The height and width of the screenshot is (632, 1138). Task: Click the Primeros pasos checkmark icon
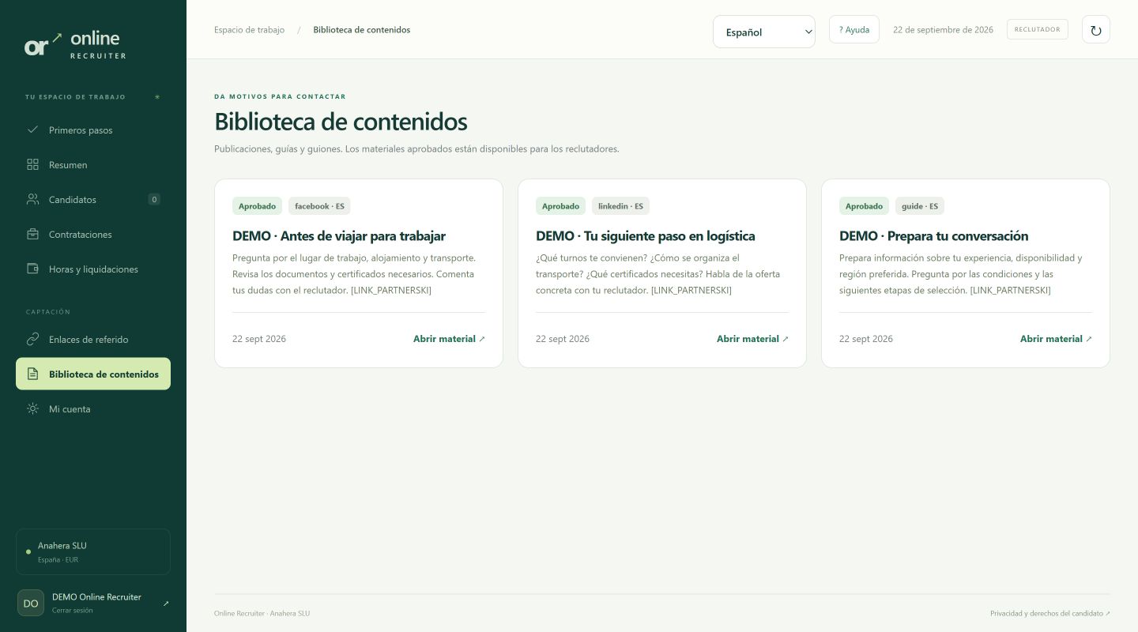point(32,130)
